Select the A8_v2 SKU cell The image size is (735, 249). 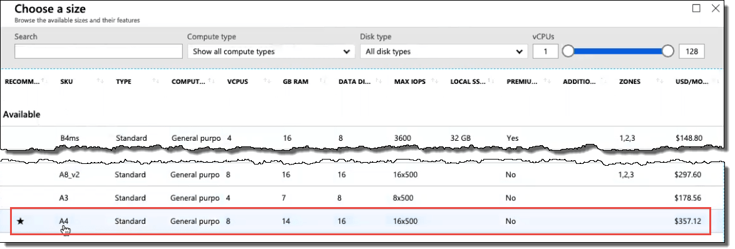69,175
